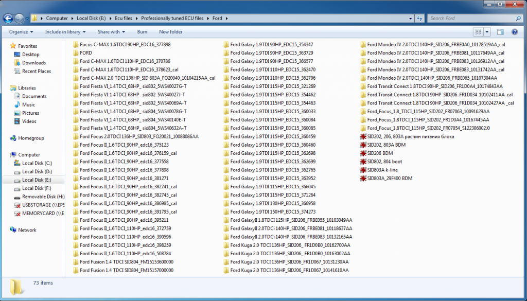
Task: Open the Include in library menu
Action: click(x=64, y=31)
